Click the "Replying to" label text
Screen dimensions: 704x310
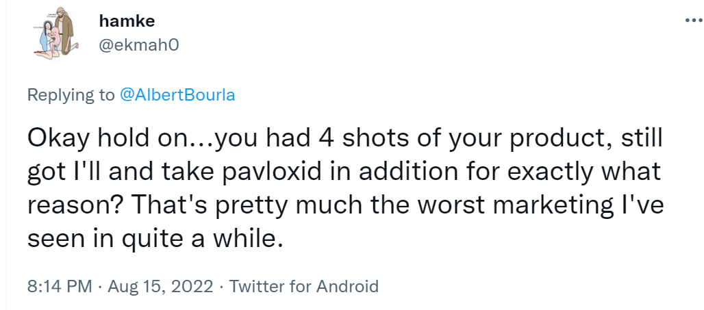[71, 94]
